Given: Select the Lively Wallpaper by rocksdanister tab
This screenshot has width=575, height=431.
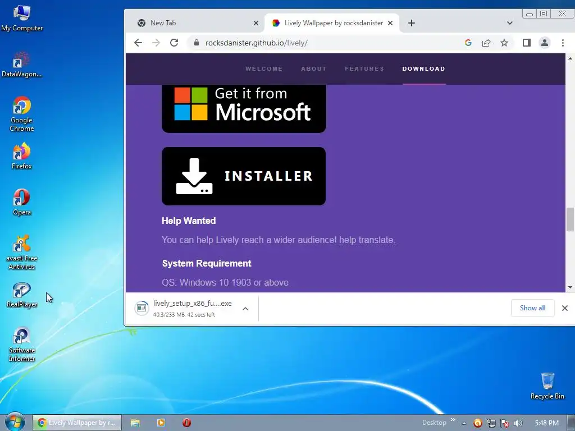Looking at the screenshot, I should pos(332,23).
